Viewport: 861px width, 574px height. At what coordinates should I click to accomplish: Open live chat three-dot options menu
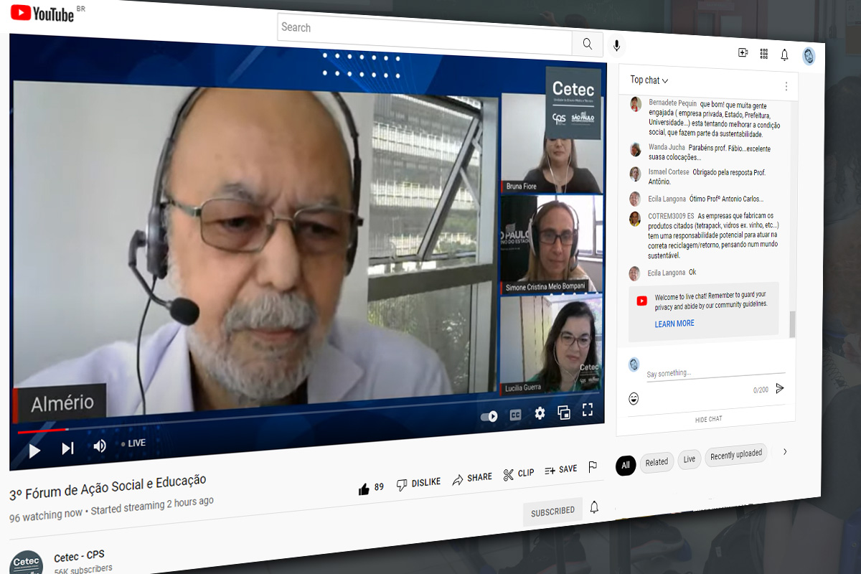[786, 86]
